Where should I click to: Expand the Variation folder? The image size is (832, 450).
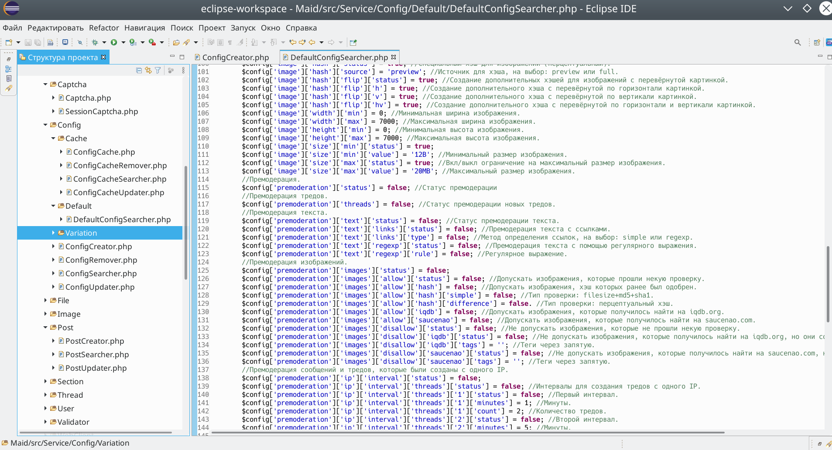tap(53, 233)
